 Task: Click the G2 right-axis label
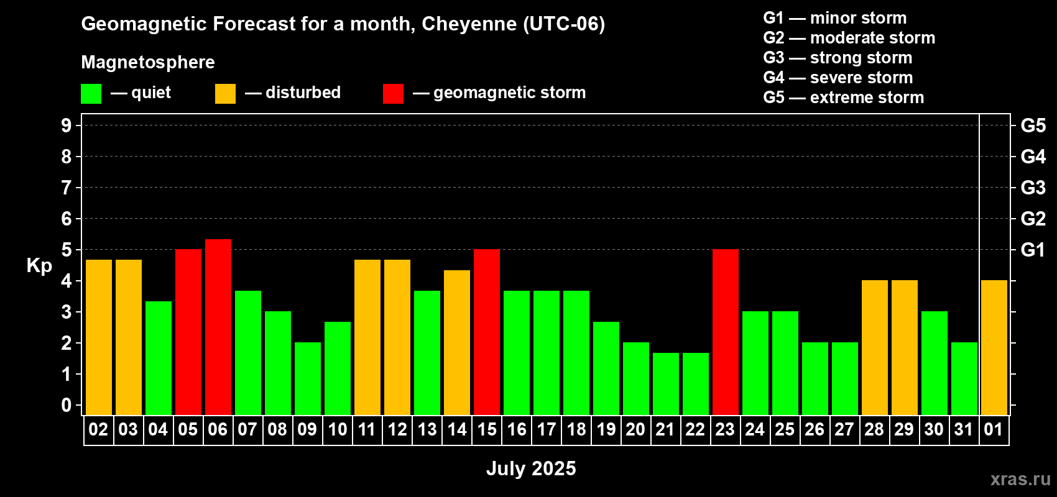tap(1033, 219)
